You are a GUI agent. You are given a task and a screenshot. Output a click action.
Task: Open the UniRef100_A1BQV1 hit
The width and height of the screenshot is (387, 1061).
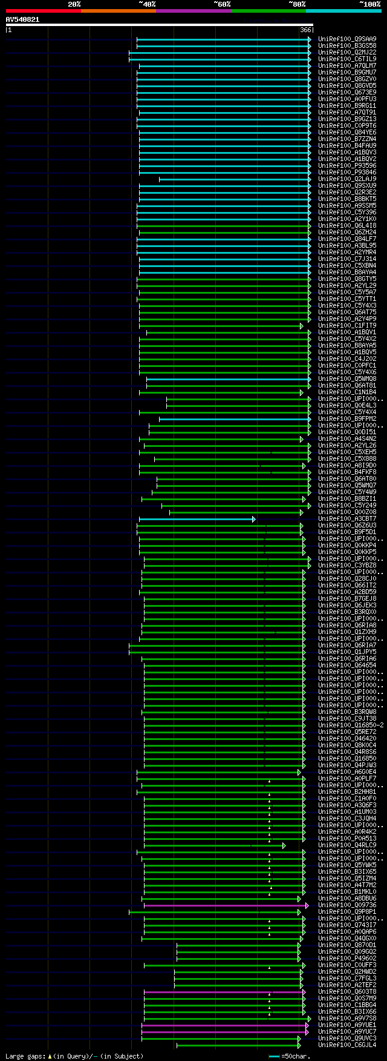point(347,332)
